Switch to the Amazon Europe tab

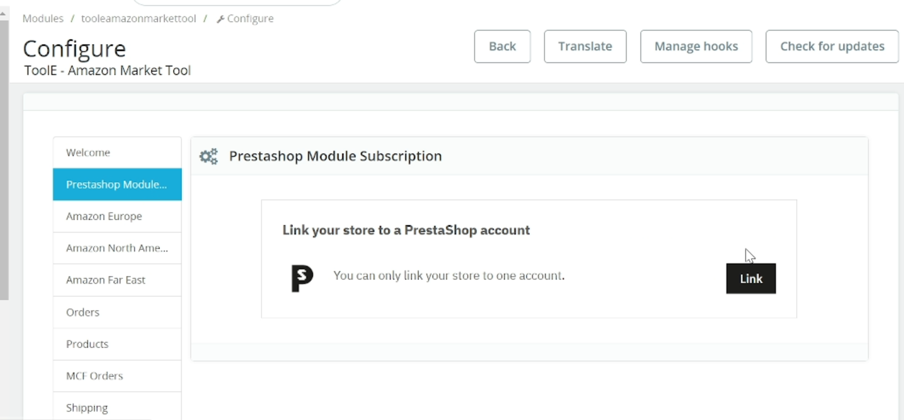coord(117,216)
